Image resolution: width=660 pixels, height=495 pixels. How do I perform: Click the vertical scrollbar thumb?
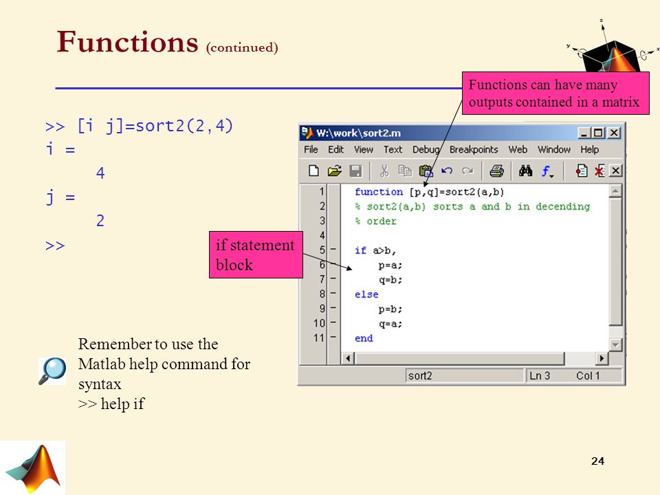click(x=615, y=262)
